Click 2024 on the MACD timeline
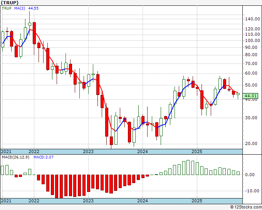Image resolution: width=262 pixels, height=210 pixels. pos(143,201)
